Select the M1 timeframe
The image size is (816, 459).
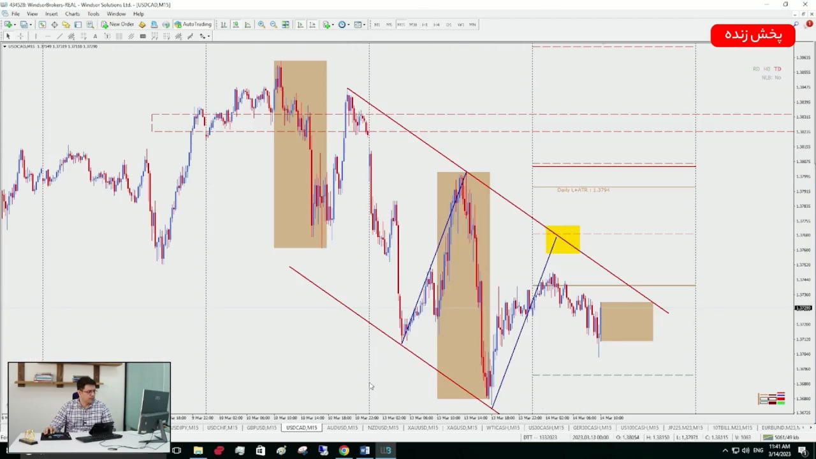pos(377,24)
